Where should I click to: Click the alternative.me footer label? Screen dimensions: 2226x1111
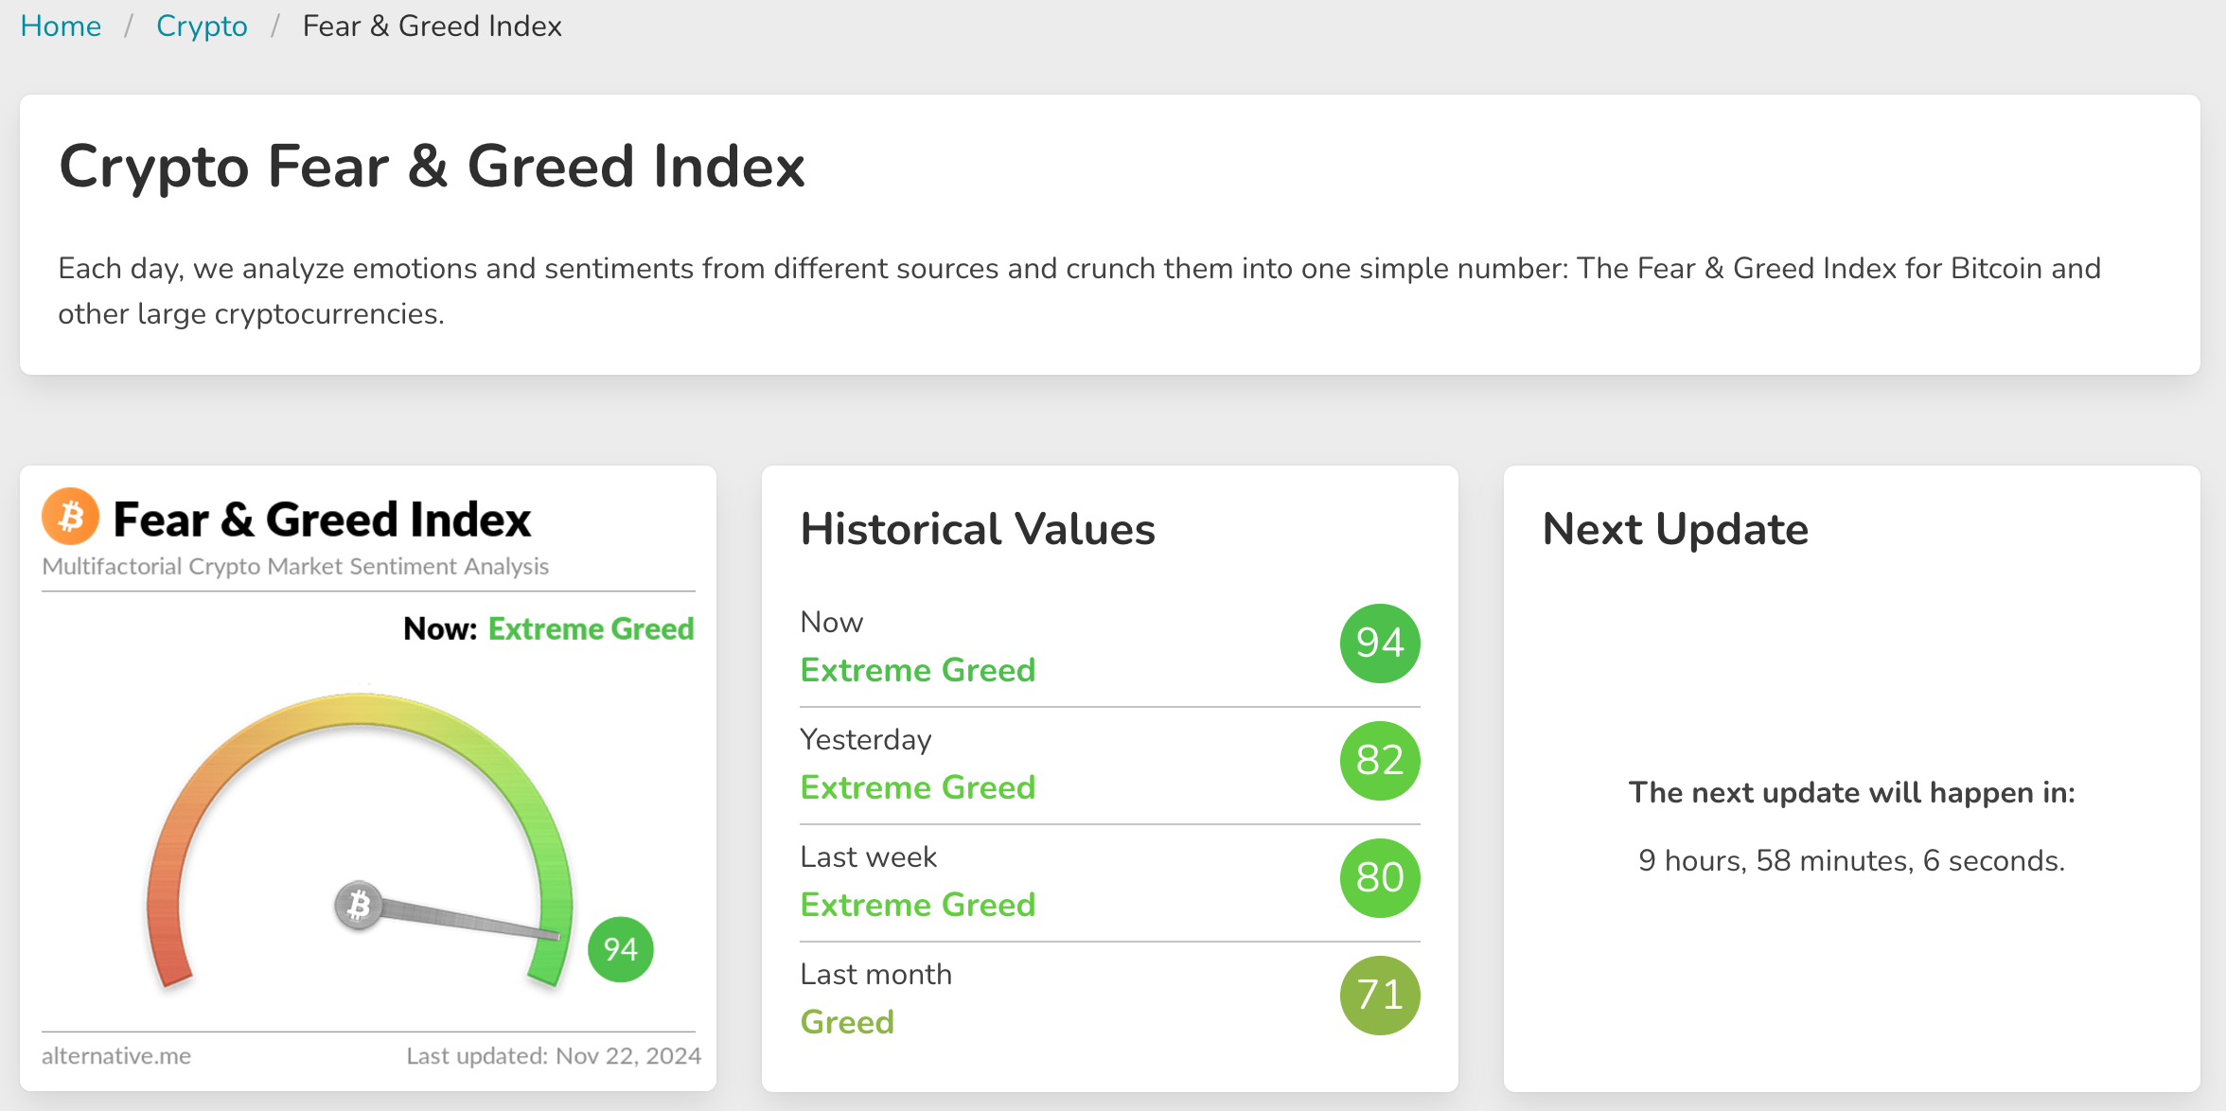click(x=116, y=1056)
